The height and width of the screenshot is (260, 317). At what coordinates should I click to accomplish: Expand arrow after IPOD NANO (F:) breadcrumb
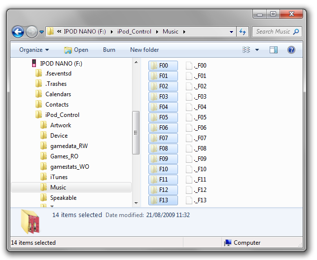(x=111, y=32)
